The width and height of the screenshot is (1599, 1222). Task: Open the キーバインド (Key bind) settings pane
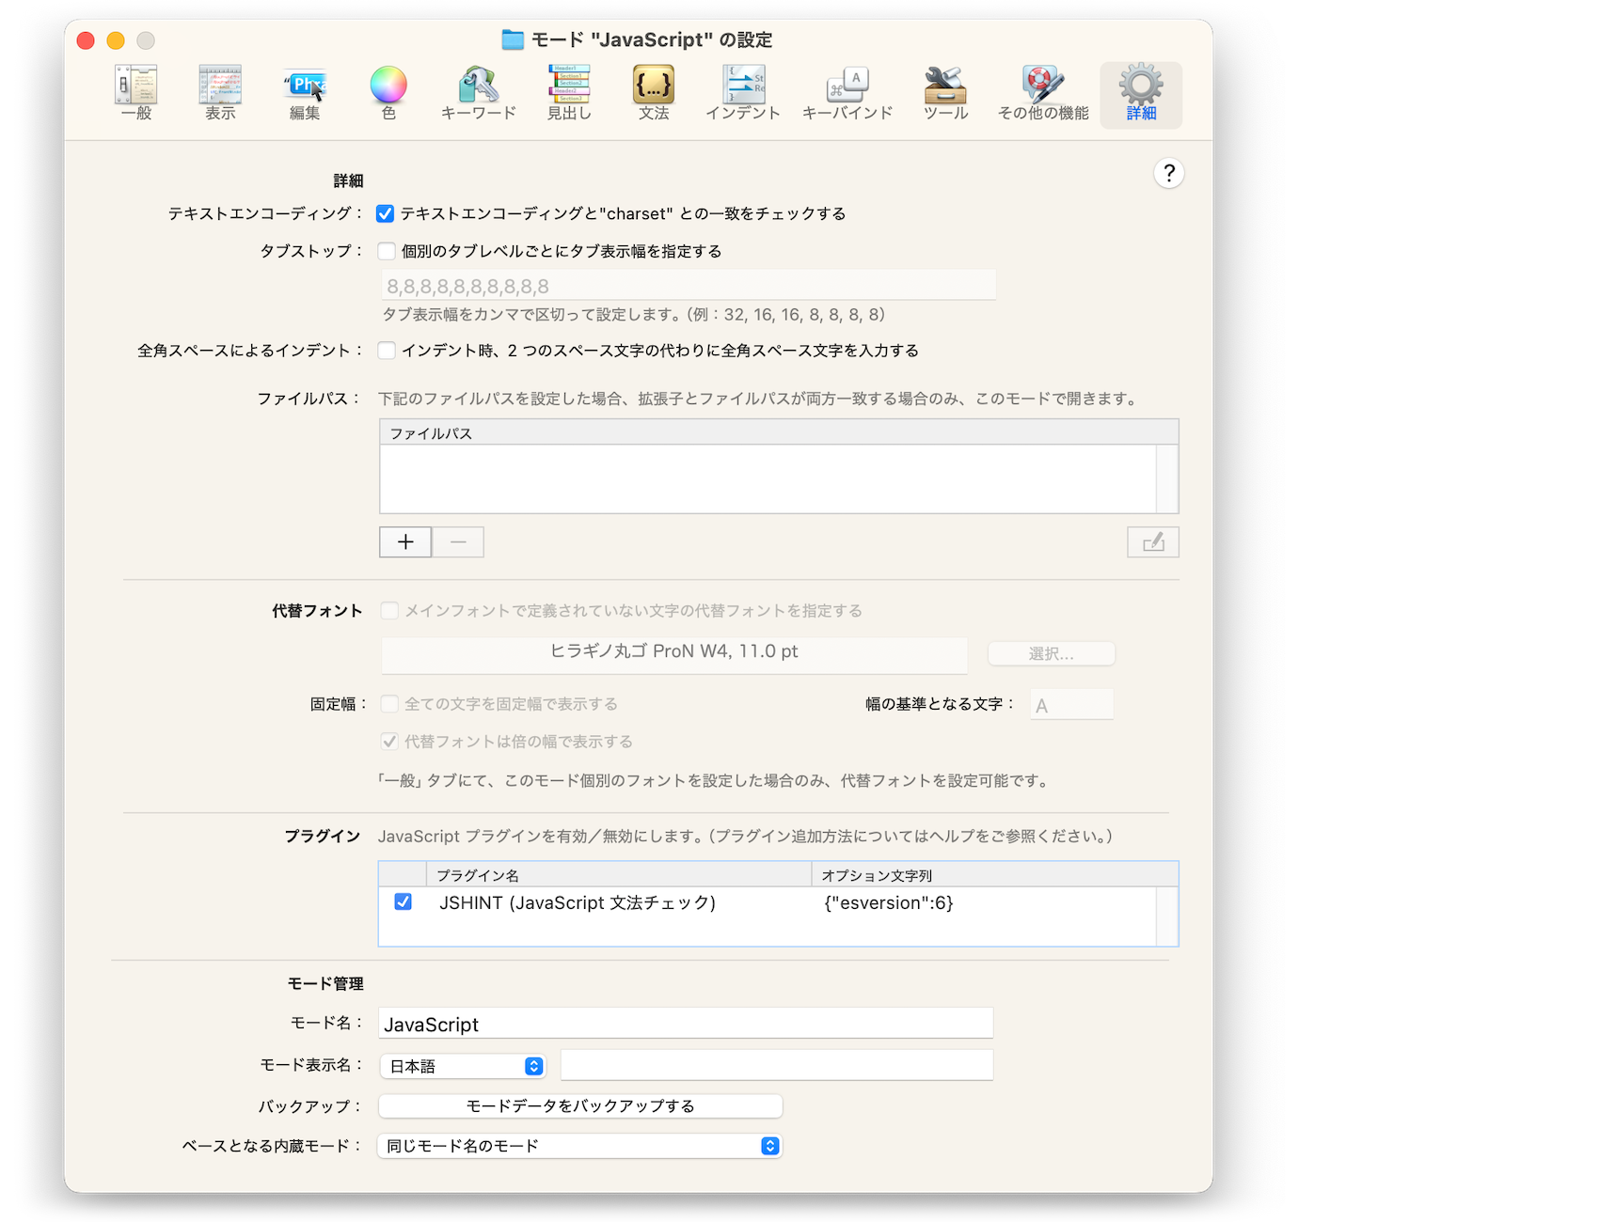[x=847, y=94]
